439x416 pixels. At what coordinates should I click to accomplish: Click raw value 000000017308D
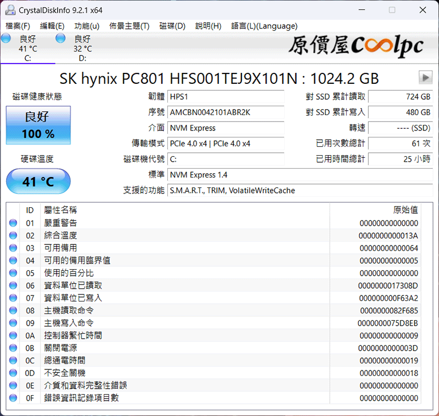tap(388, 286)
